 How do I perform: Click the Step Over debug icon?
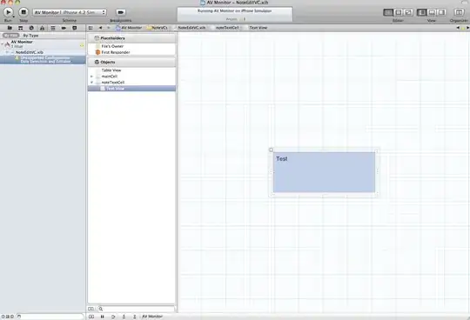point(113,317)
